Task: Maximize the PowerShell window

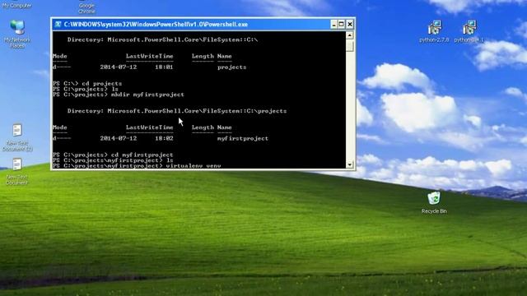Action: tap(342, 24)
